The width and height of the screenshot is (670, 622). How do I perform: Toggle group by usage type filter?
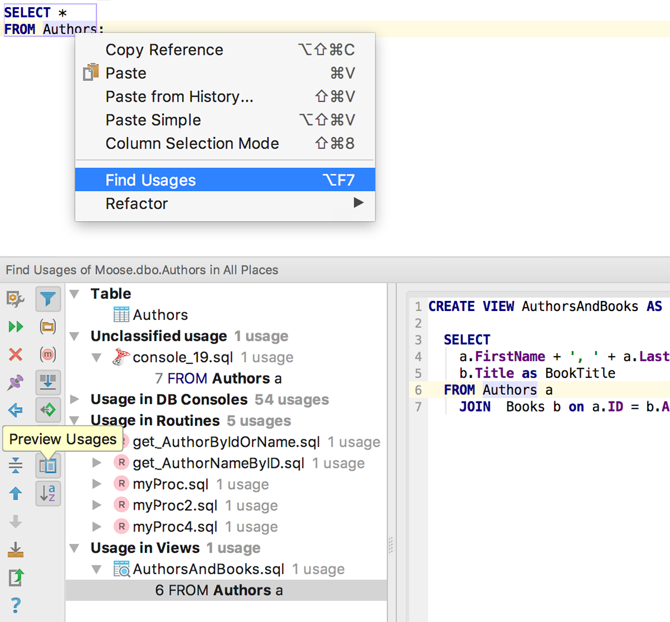48,299
